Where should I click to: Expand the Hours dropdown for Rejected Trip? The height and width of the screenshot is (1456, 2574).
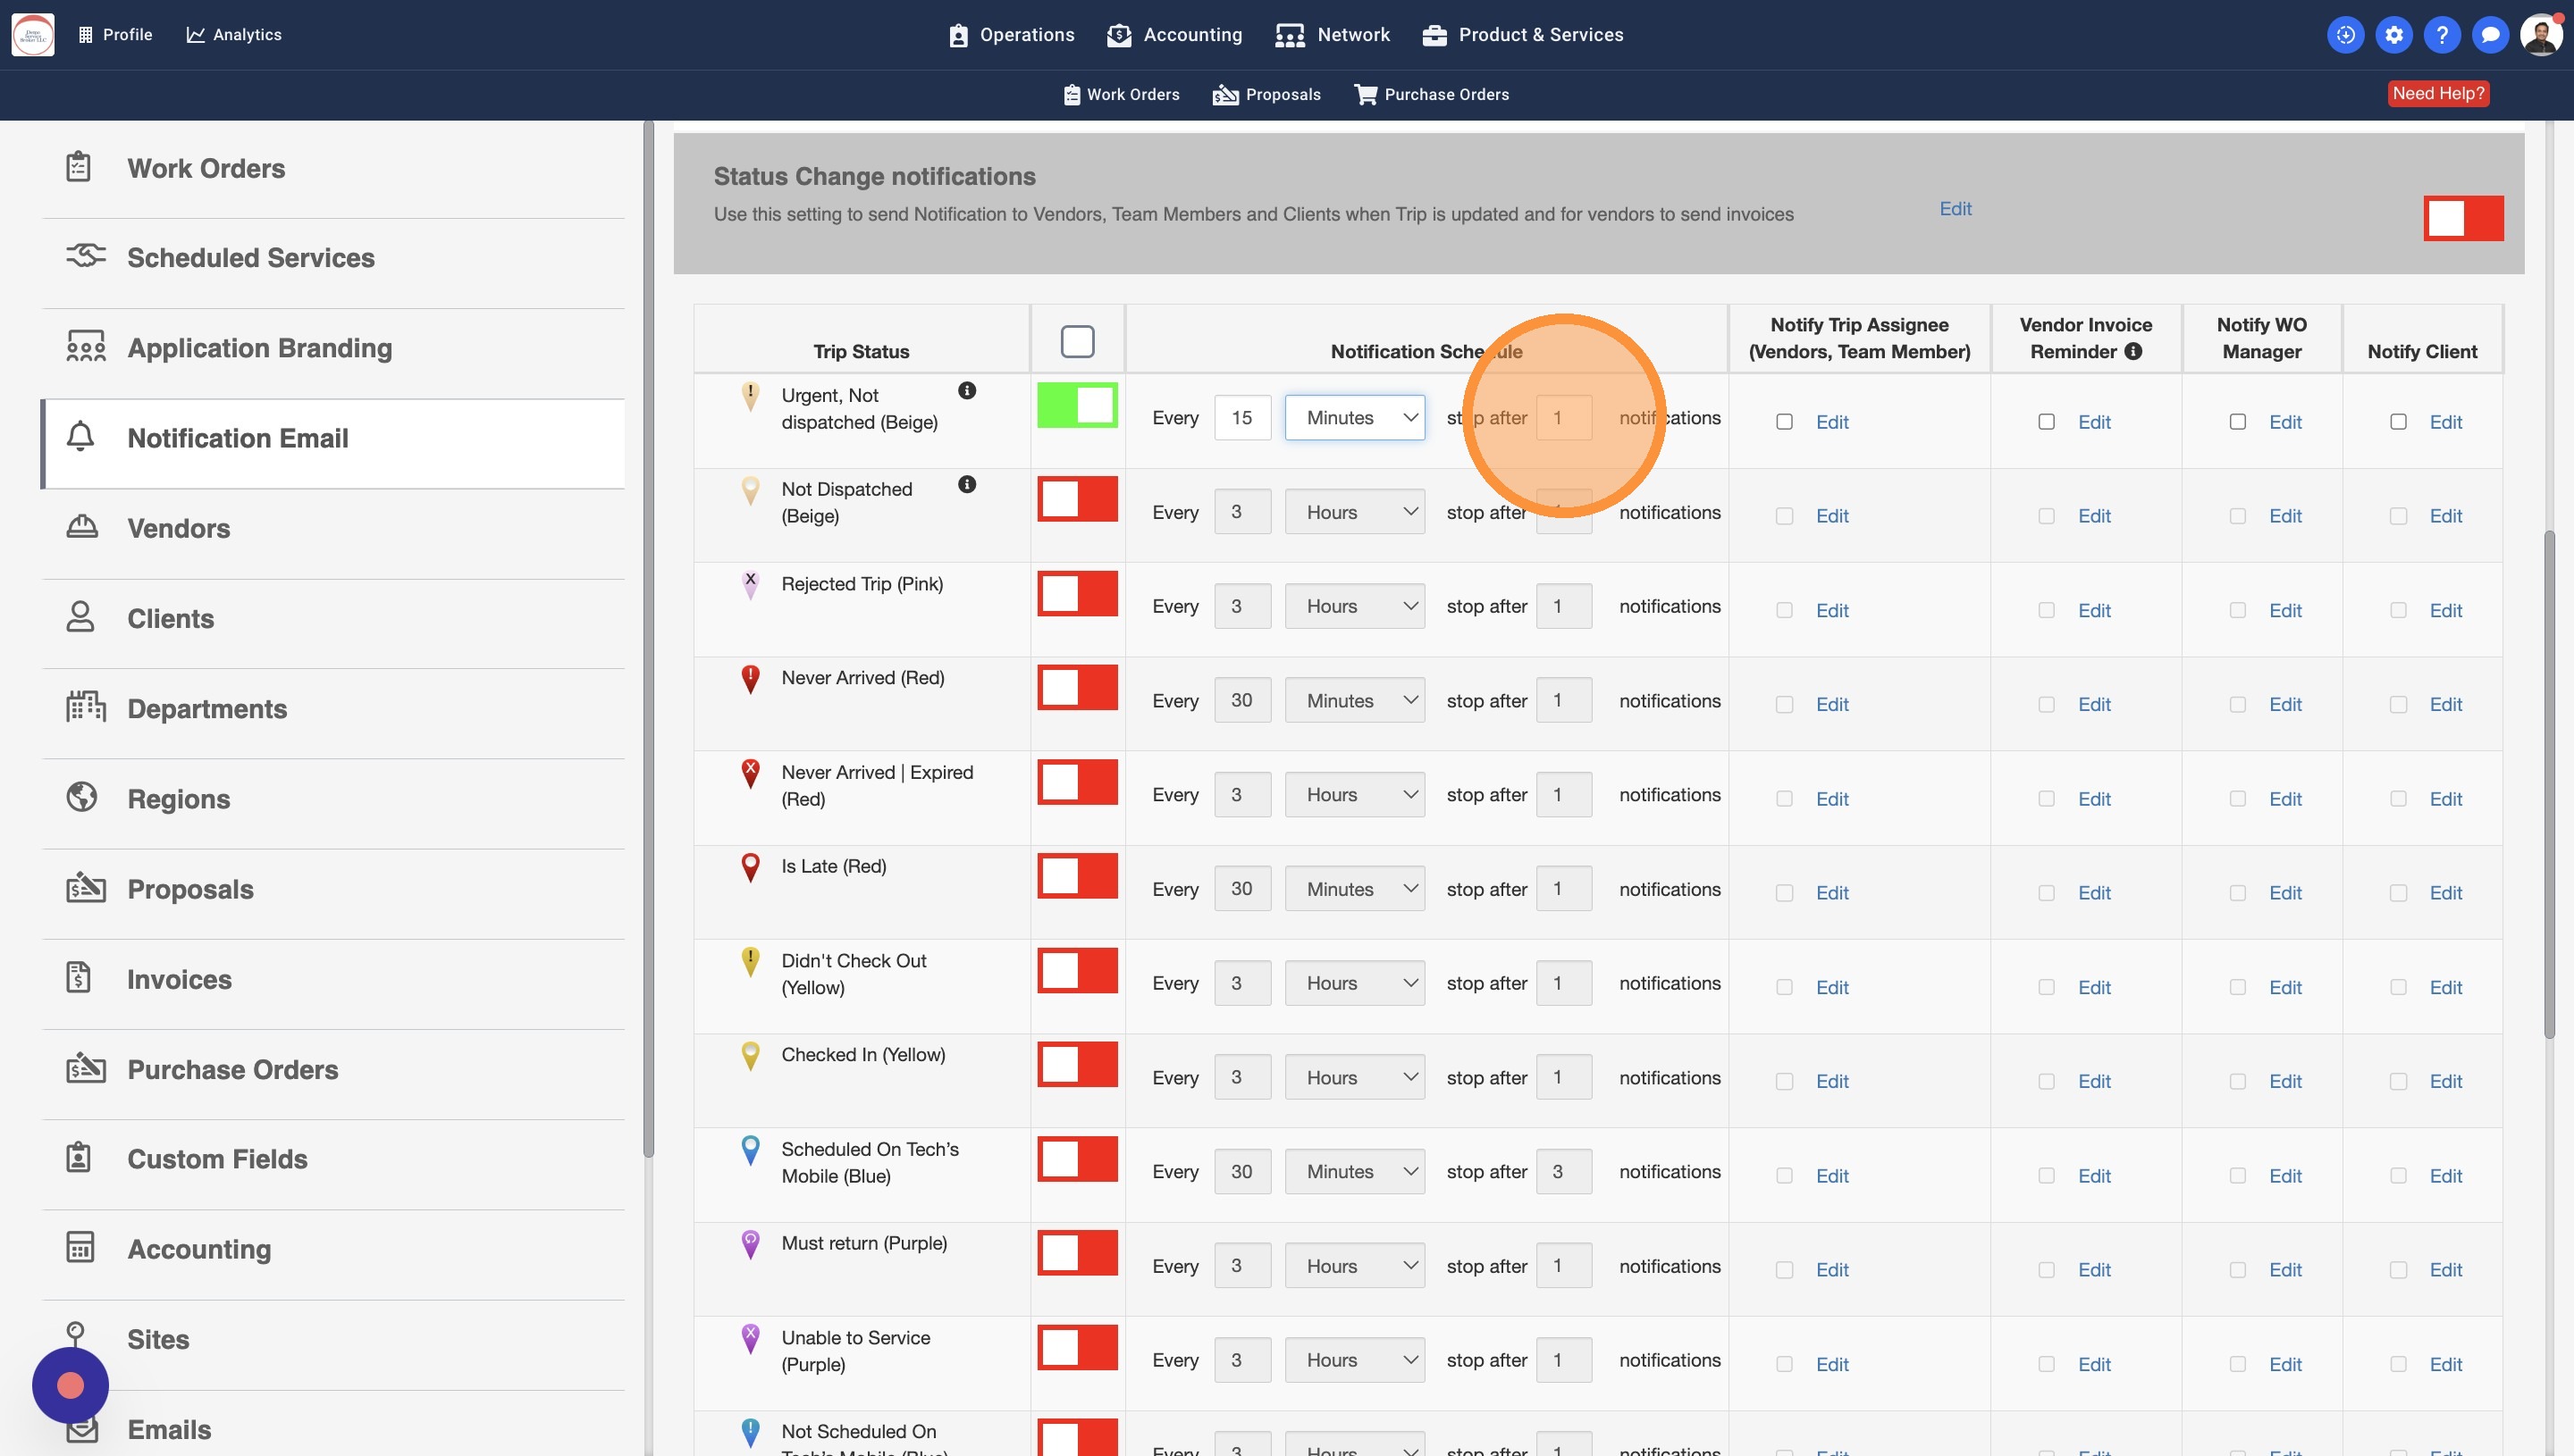[1353, 606]
